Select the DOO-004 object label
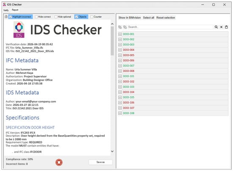233x171 pixels. point(128,50)
